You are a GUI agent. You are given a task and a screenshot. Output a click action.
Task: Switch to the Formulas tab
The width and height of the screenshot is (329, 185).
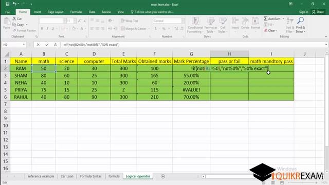(76, 12)
